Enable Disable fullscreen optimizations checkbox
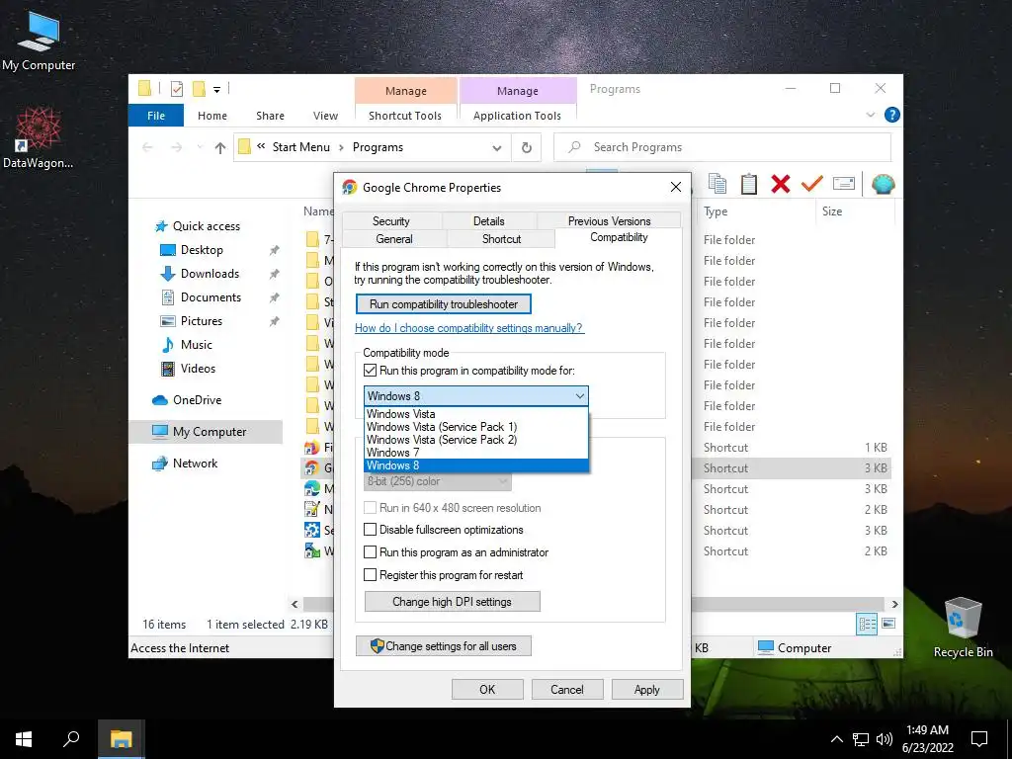 370,530
